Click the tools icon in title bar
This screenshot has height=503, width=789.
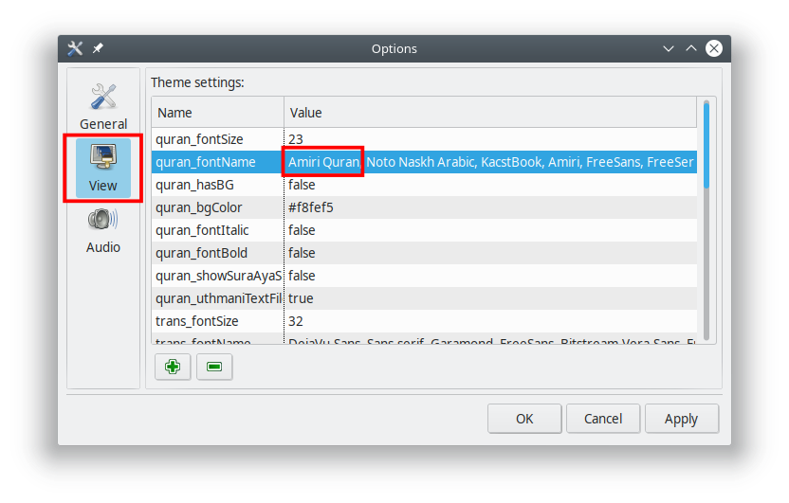75,48
